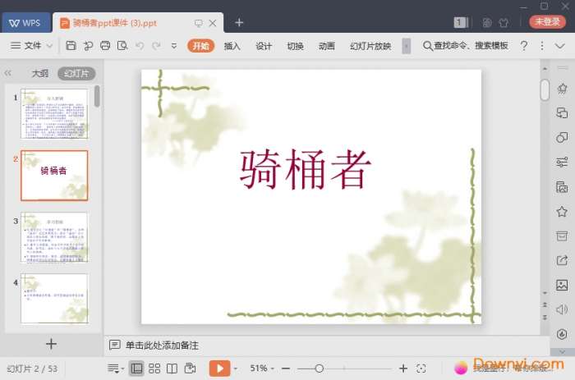Screen dimensions: 575x380
Task: Click the sidebar rocket icon at top
Action: pyautogui.click(x=562, y=89)
